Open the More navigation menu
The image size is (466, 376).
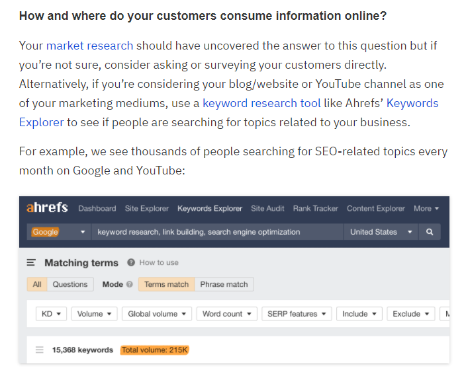pos(426,208)
